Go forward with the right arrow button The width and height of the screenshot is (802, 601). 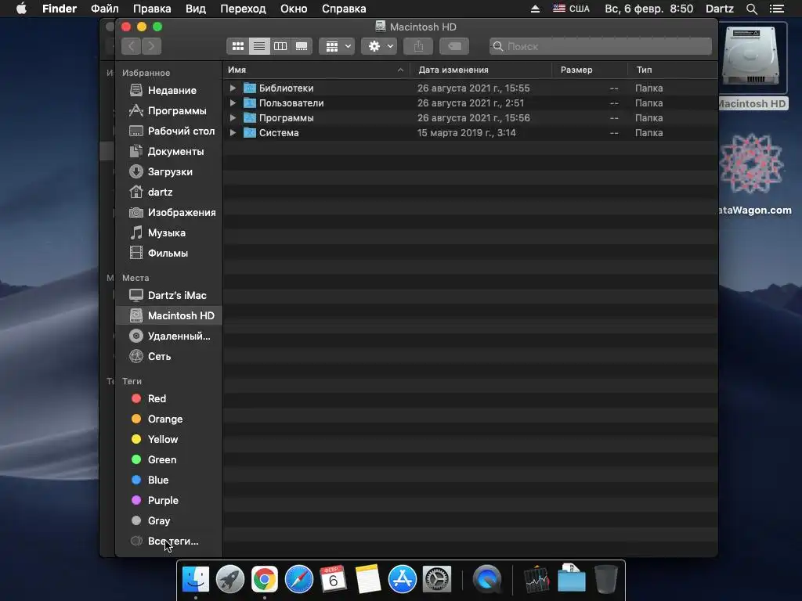[151, 46]
